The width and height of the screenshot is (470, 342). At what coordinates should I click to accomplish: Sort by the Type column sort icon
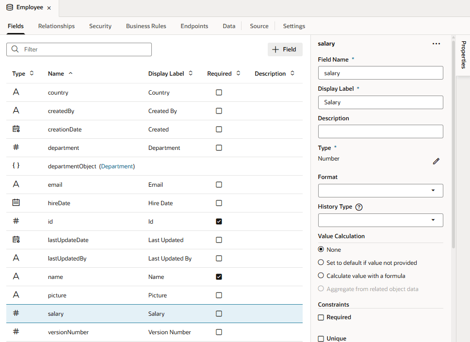32,74
